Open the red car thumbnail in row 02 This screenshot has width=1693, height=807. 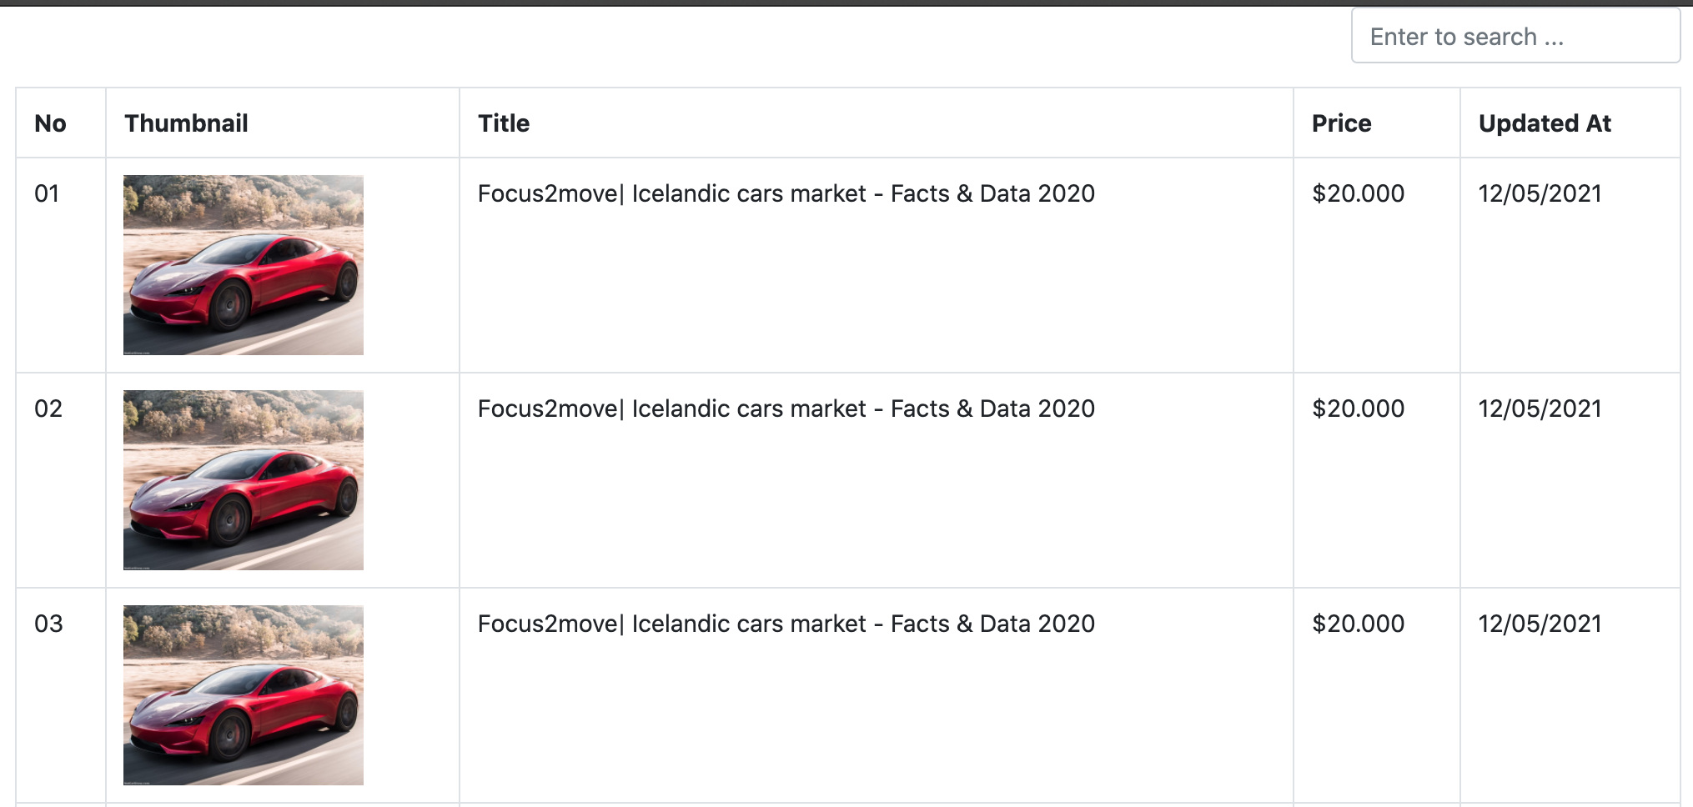tap(244, 480)
